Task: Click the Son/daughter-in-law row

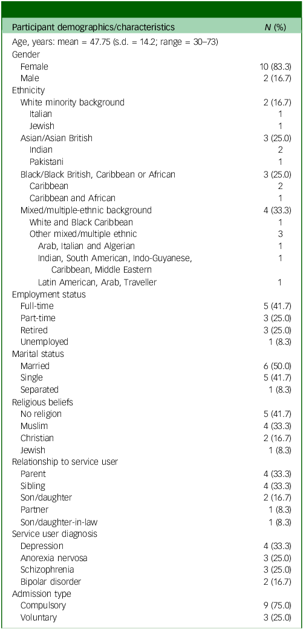Action: click(x=151, y=522)
